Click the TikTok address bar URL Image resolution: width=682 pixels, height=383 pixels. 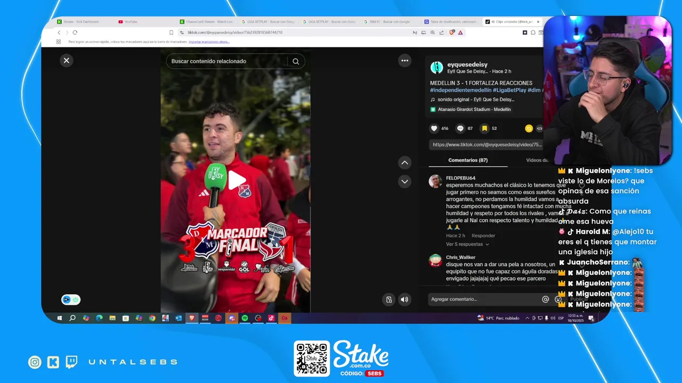coord(234,32)
